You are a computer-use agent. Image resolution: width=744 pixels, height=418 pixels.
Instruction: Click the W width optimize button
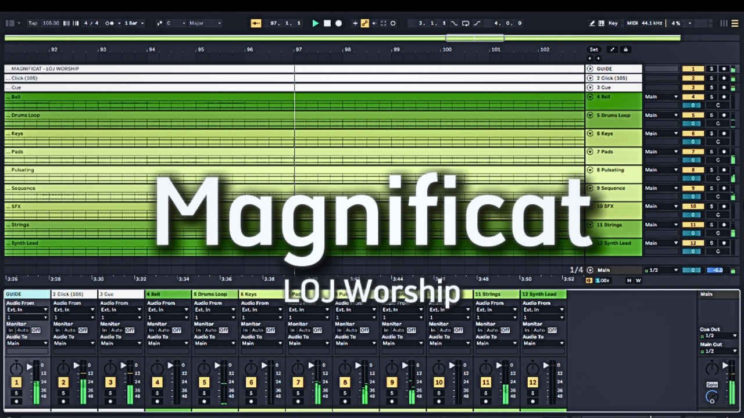638,280
